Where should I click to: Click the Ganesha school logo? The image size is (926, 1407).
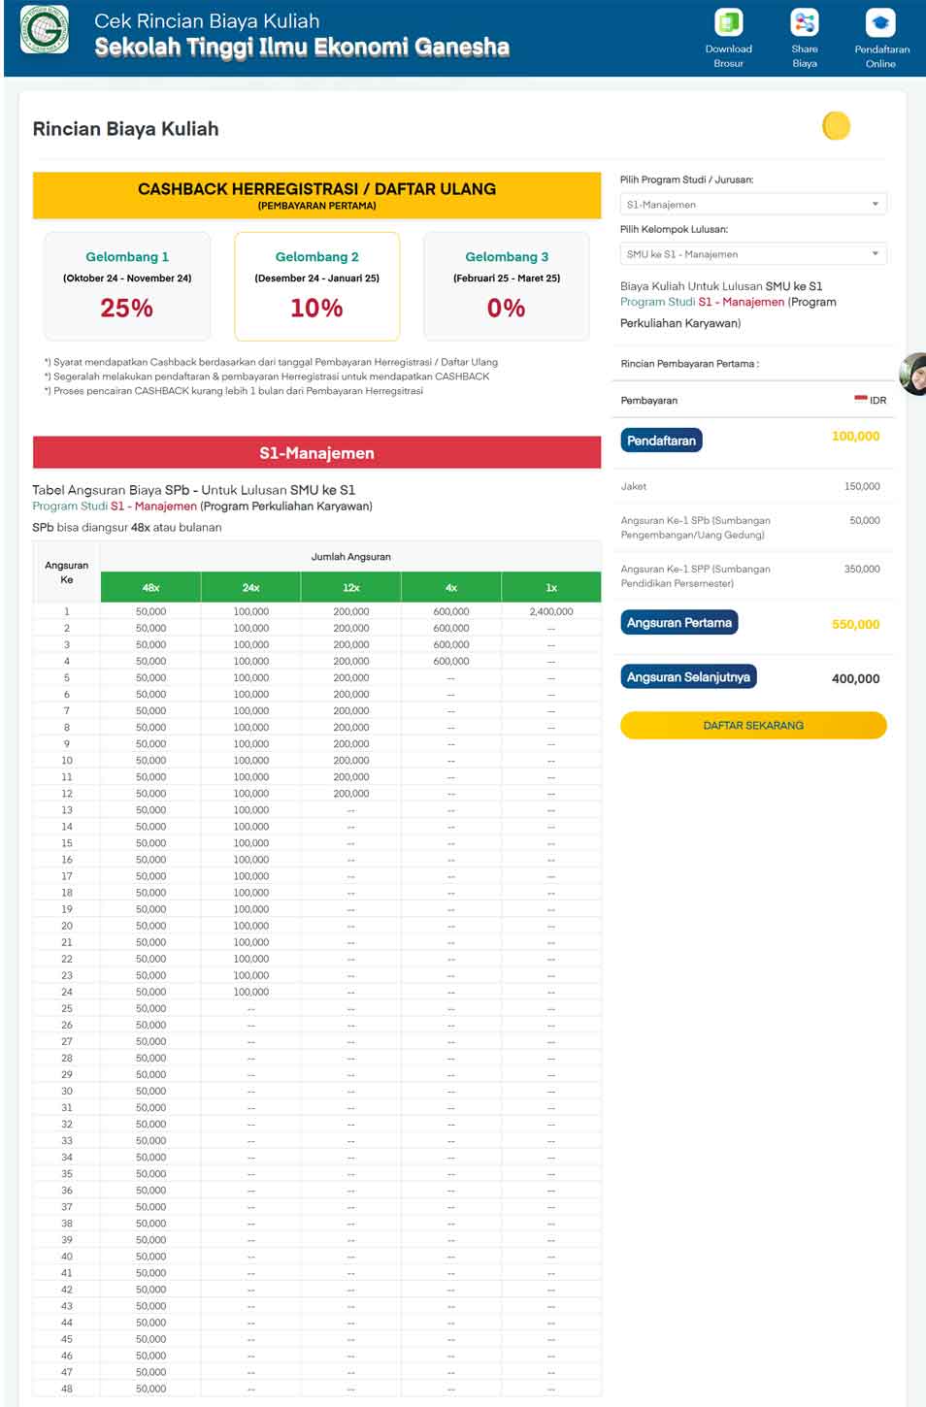(44, 29)
